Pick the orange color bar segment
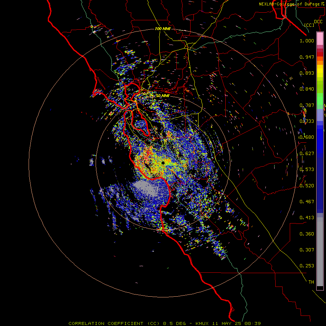Viewport: 326px width, 326px height. coord(320,63)
